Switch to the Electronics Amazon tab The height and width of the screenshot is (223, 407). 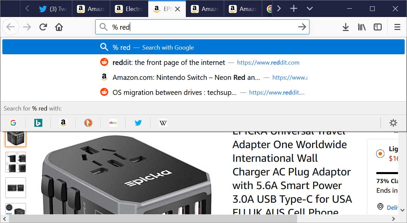pos(129,9)
